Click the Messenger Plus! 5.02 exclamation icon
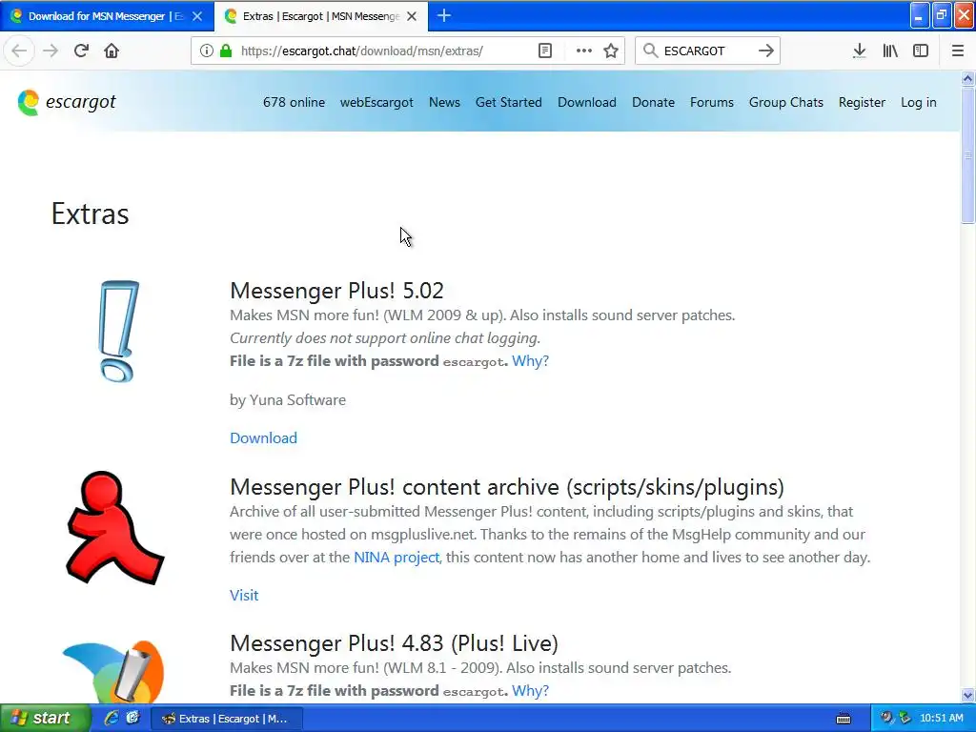 (x=119, y=331)
